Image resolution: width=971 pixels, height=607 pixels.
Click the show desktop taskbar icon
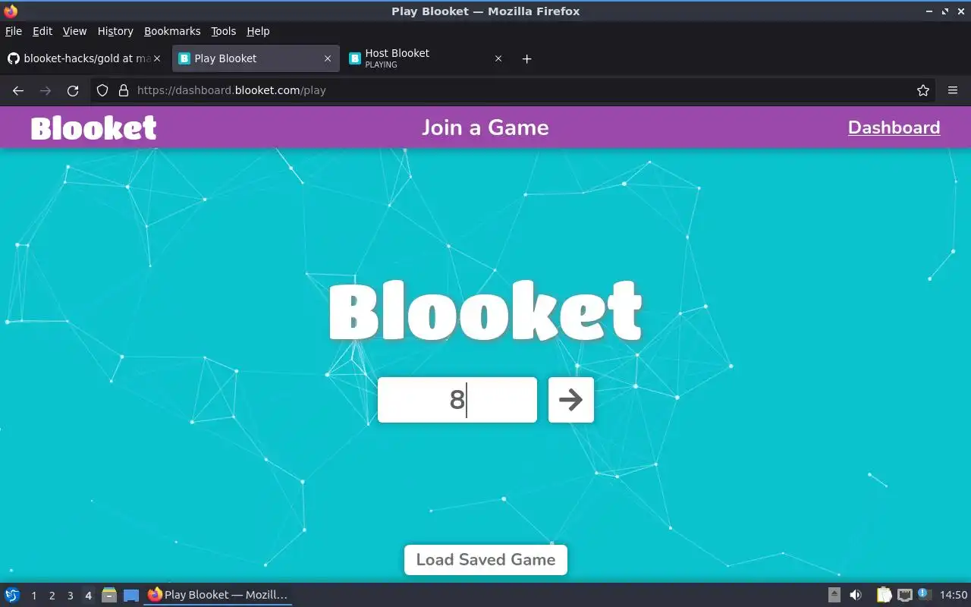[x=131, y=596]
